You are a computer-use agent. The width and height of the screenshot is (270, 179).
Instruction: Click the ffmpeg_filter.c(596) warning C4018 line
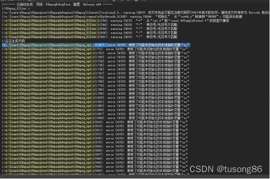(90, 29)
